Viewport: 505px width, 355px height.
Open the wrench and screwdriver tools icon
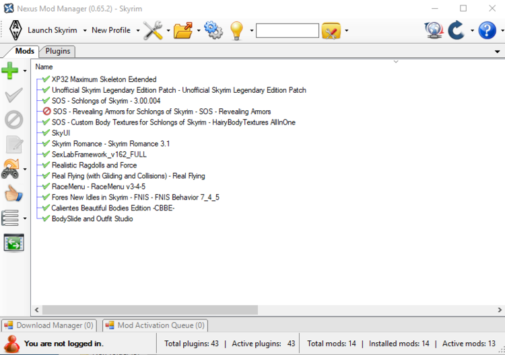point(153,30)
